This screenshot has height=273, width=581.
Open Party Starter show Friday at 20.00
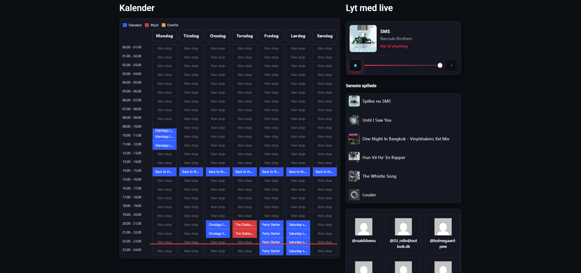coord(271,225)
